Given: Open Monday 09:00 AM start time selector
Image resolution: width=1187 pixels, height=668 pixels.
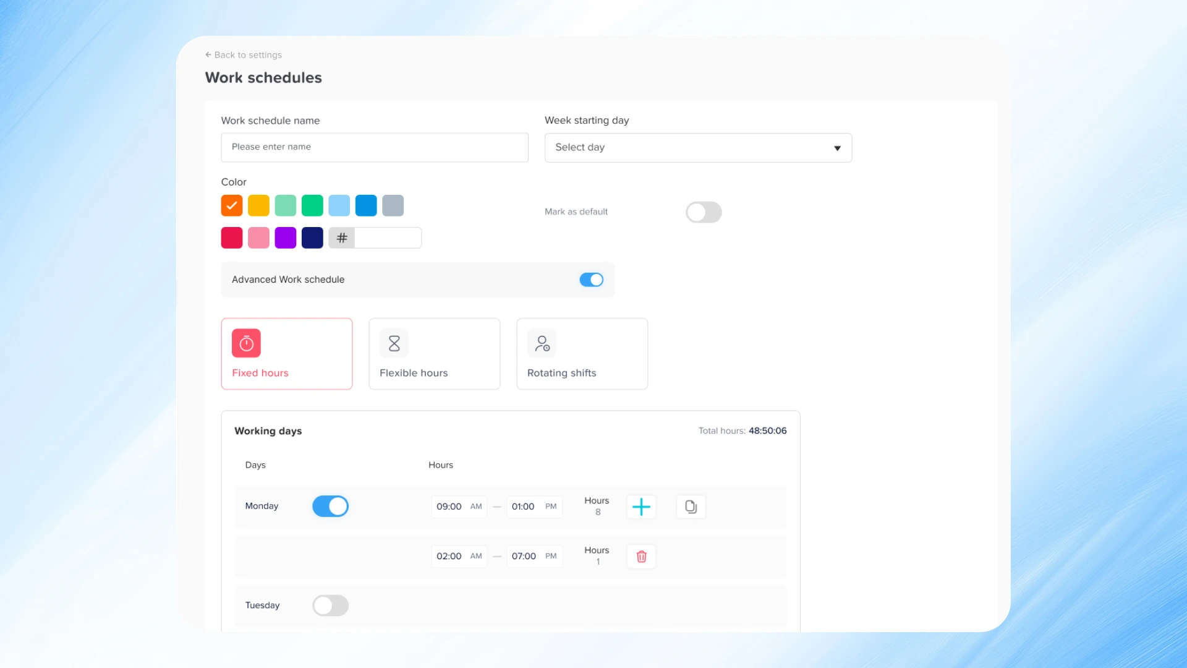Looking at the screenshot, I should click(x=459, y=507).
